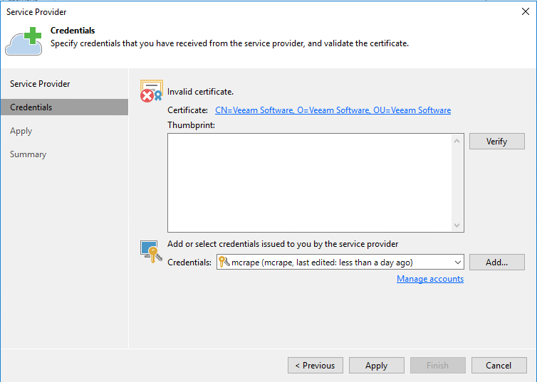Image resolution: width=537 pixels, height=382 pixels.
Task: Click the invalid certificate warning icon
Action: tap(151, 91)
